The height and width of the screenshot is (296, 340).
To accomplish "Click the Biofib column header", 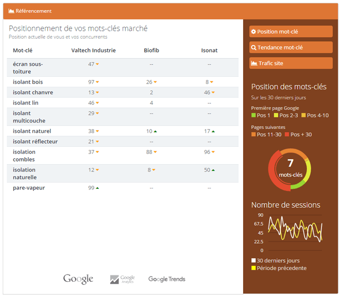I will point(151,51).
